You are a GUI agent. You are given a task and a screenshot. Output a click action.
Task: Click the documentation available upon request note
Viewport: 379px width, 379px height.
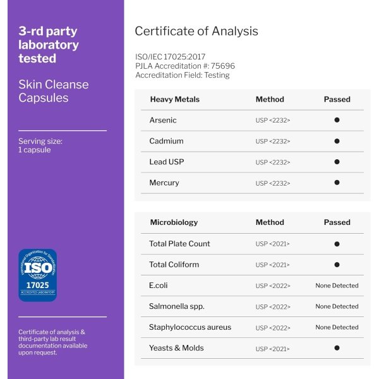pos(52,342)
